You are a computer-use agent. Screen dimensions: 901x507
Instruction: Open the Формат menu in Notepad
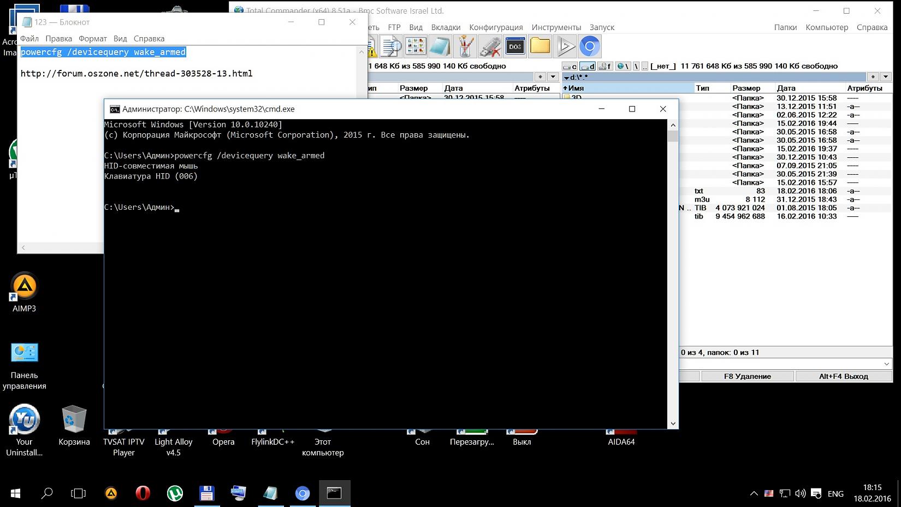click(x=93, y=39)
